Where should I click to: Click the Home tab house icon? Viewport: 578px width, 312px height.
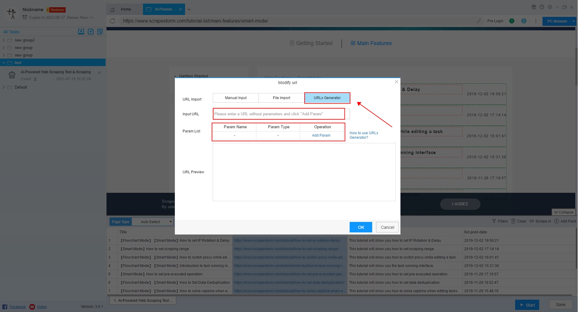112,10
